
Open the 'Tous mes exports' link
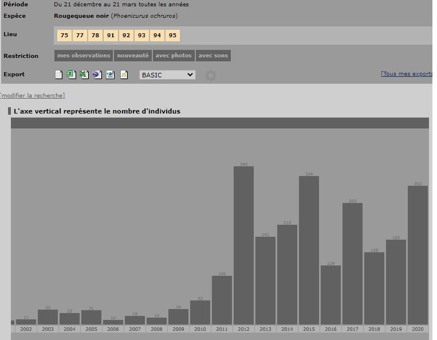407,74
